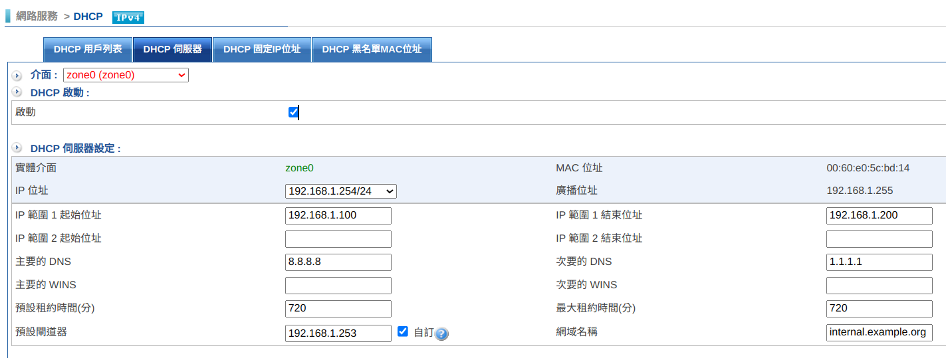Open the DHCP 固定IP位址 tab
Screen dimensions: 946x358
point(262,49)
